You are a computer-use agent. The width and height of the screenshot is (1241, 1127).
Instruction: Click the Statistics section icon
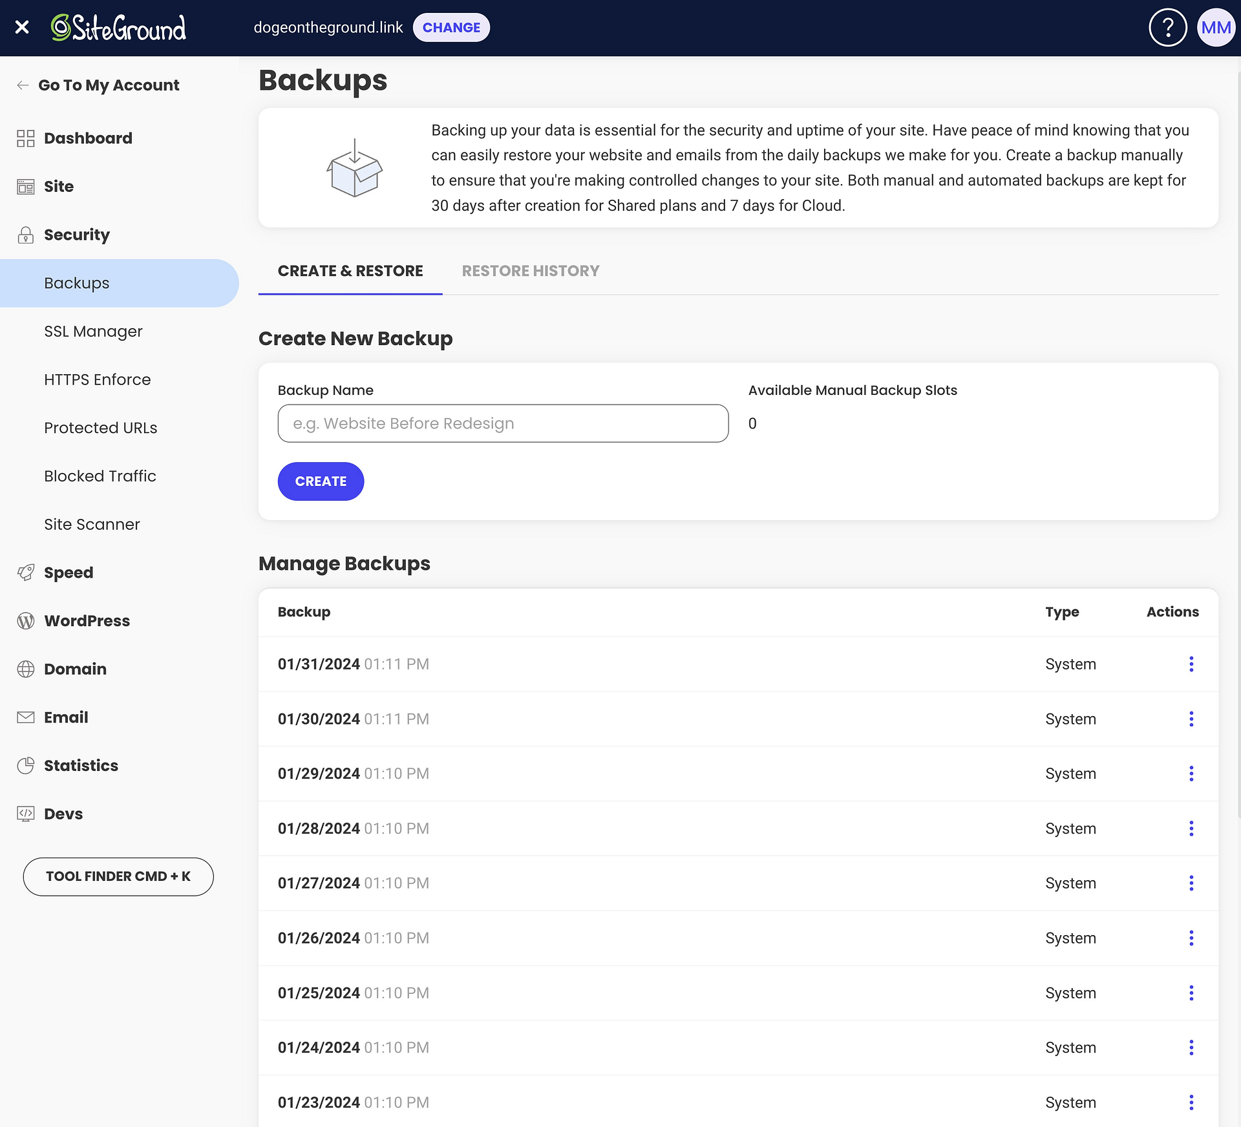click(25, 765)
